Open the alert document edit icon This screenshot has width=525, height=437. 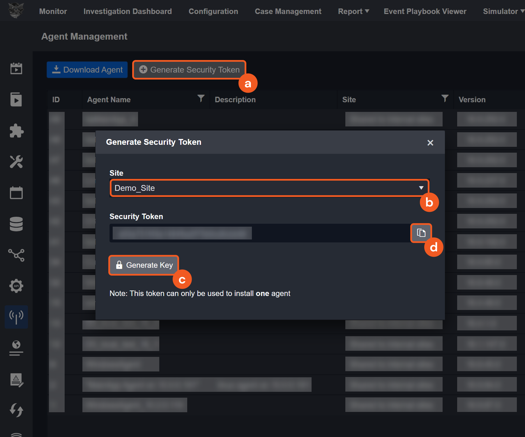pos(16,380)
